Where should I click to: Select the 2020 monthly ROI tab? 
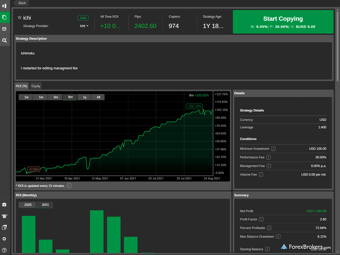28,205
